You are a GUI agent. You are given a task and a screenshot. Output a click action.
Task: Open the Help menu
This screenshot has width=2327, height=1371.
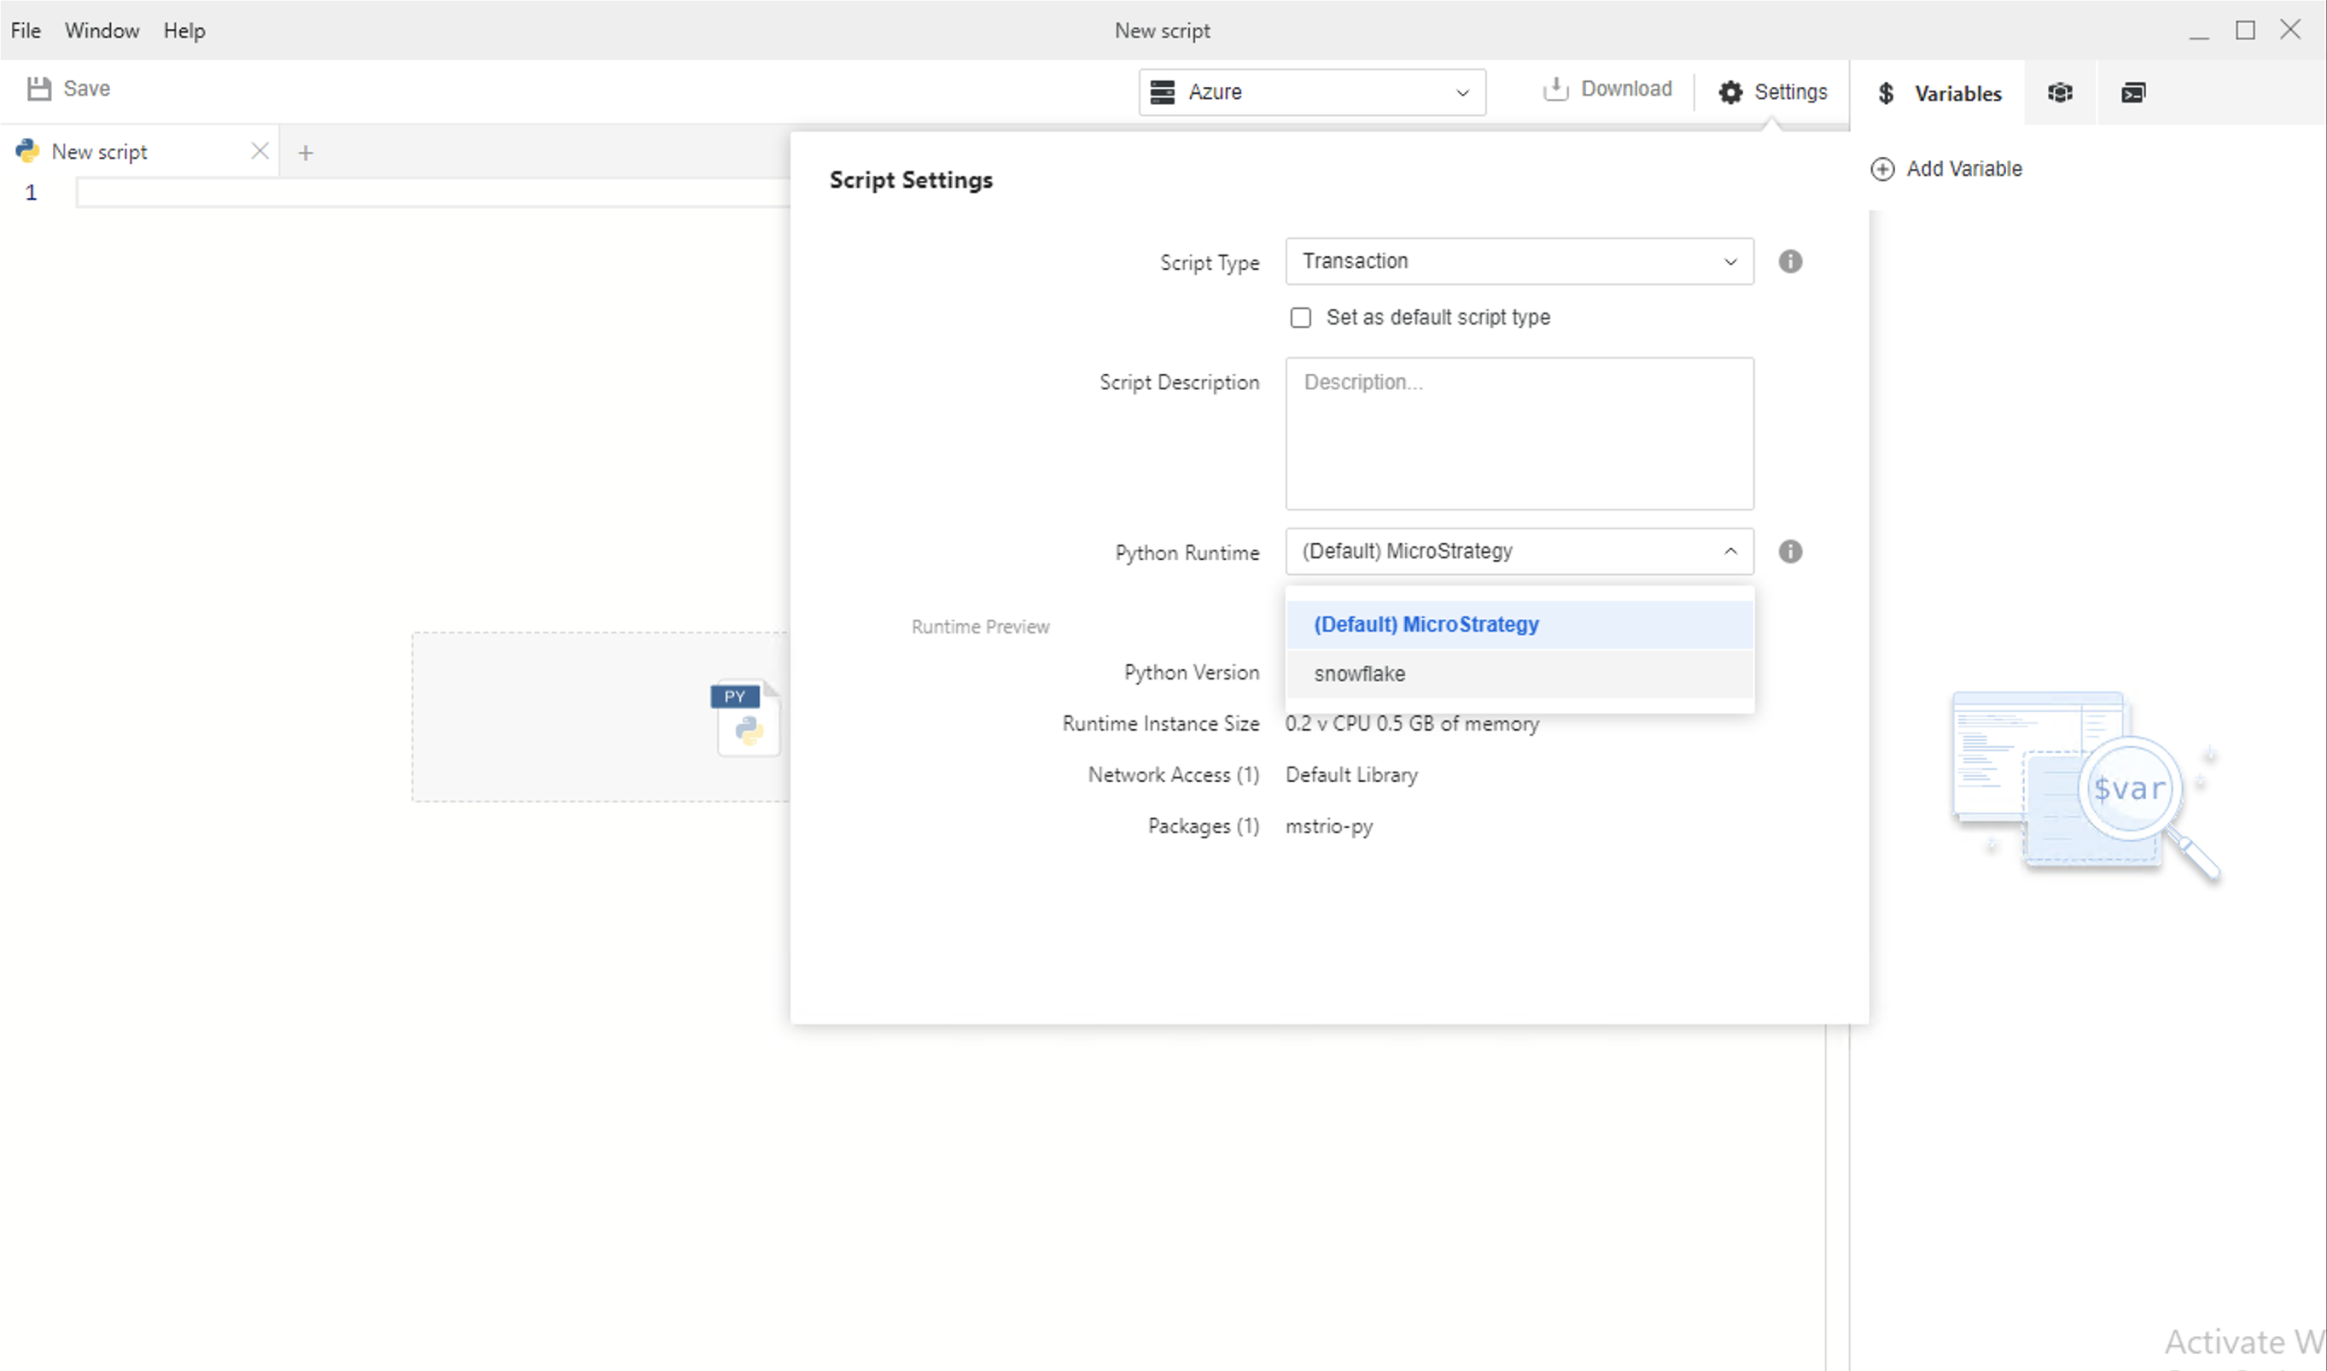tap(184, 31)
